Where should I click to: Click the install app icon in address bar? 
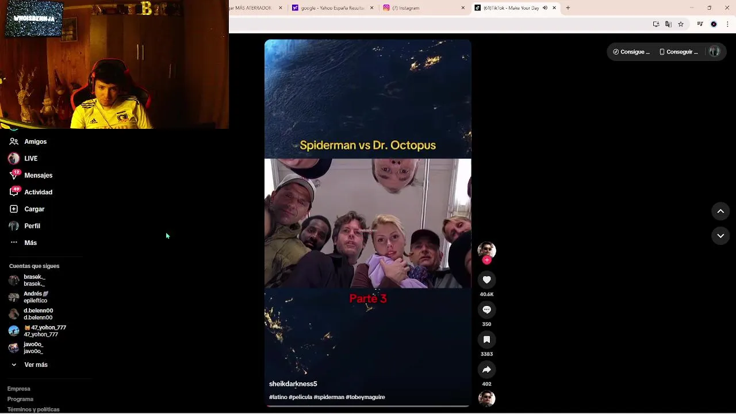click(x=656, y=24)
